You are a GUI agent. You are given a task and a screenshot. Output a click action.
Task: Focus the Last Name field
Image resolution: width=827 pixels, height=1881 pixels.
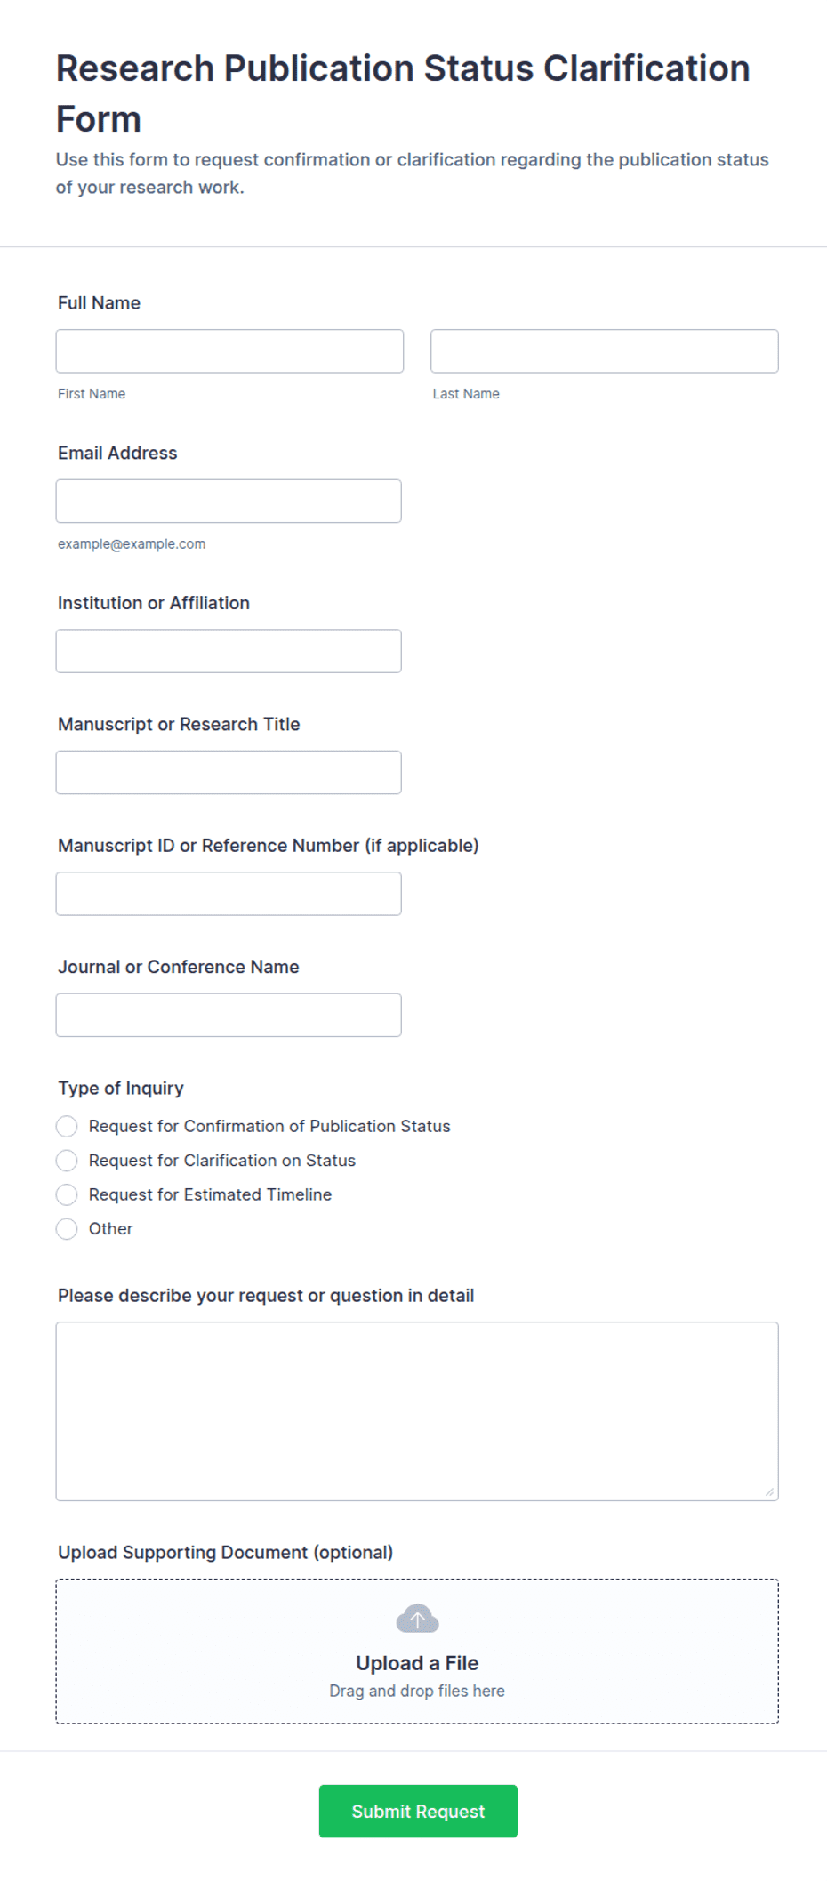click(605, 351)
